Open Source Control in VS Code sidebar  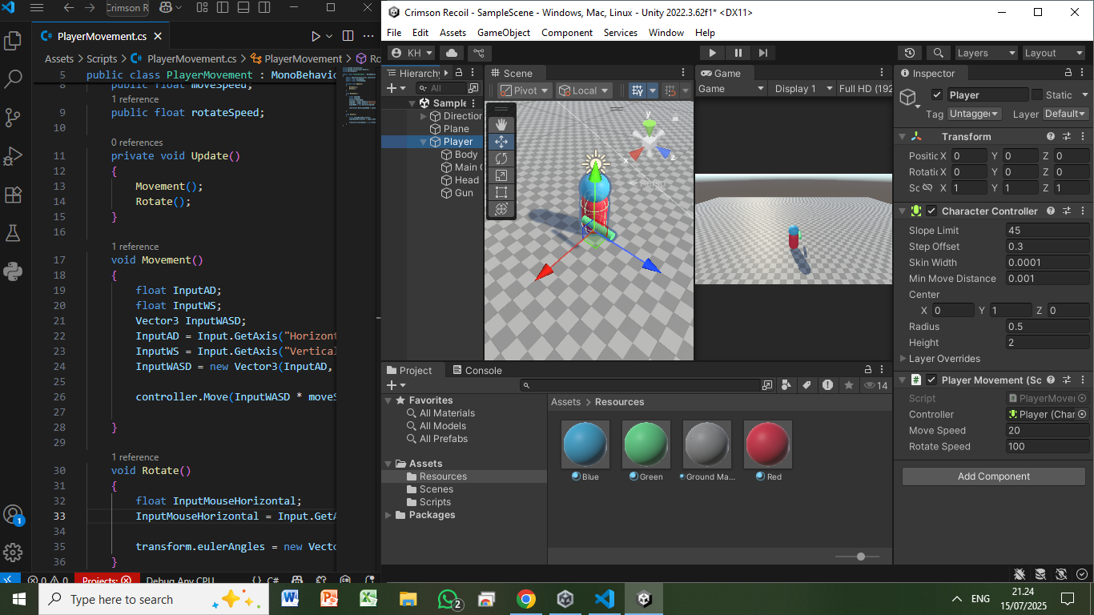pyautogui.click(x=13, y=118)
